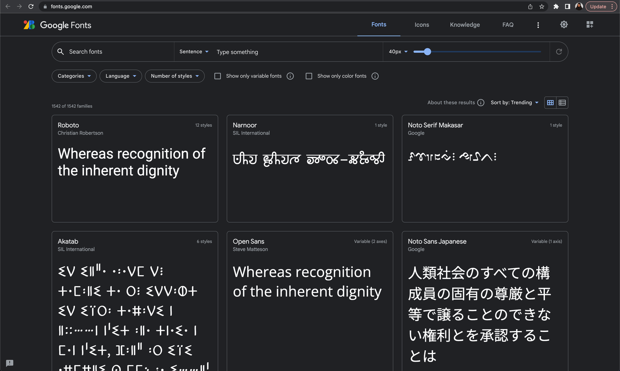Go forward in browser history
The width and height of the screenshot is (620, 371).
click(19, 7)
